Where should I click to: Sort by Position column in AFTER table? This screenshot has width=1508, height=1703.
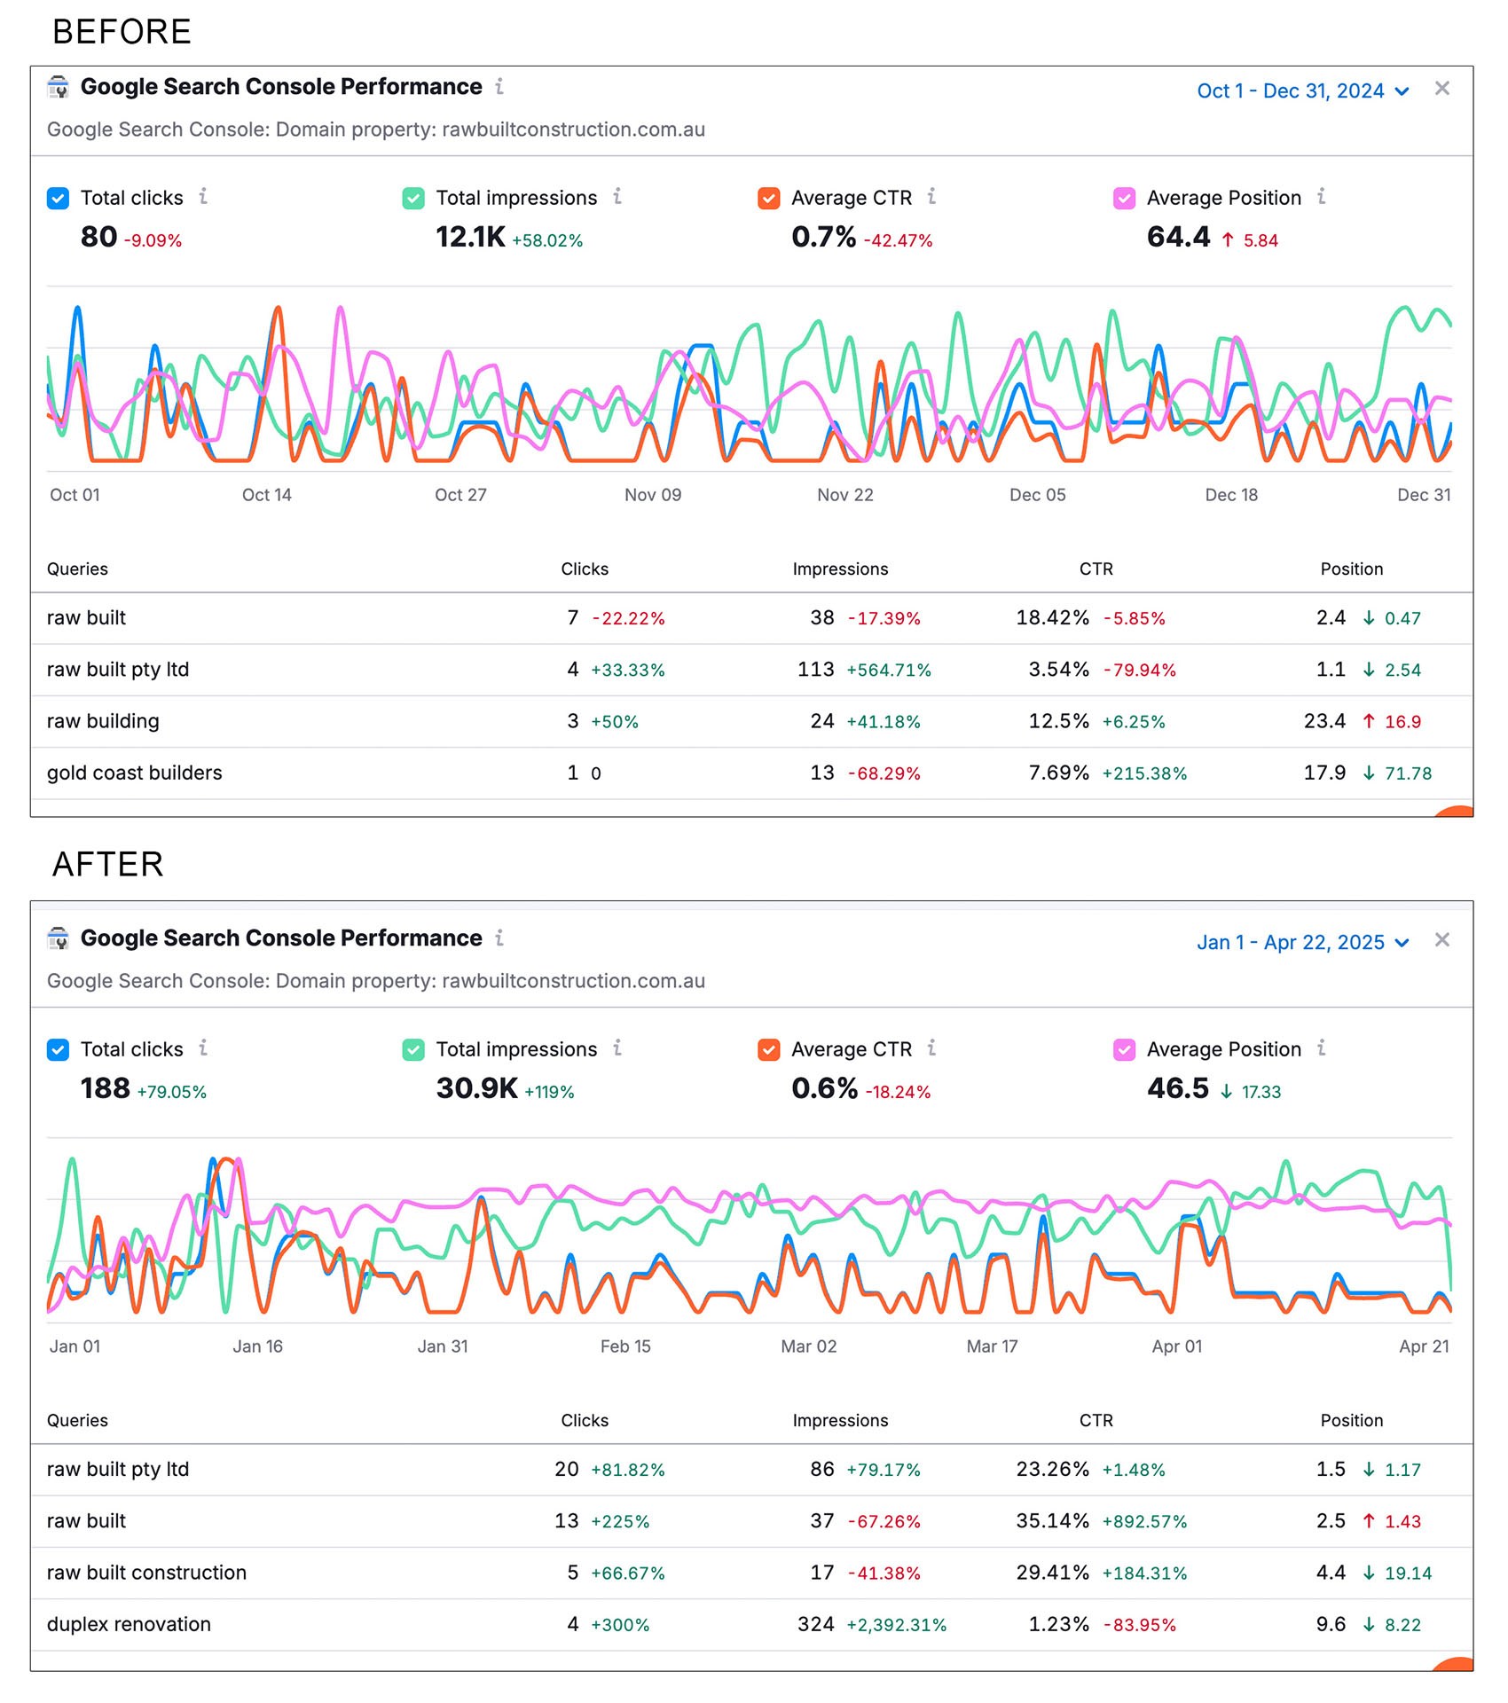(x=1352, y=1420)
